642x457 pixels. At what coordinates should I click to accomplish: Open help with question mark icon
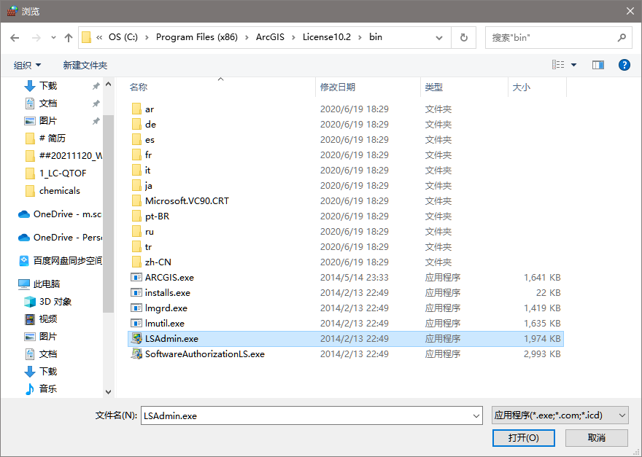(624, 65)
